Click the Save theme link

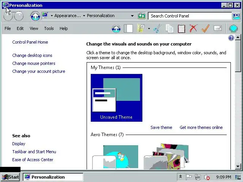coord(161,127)
